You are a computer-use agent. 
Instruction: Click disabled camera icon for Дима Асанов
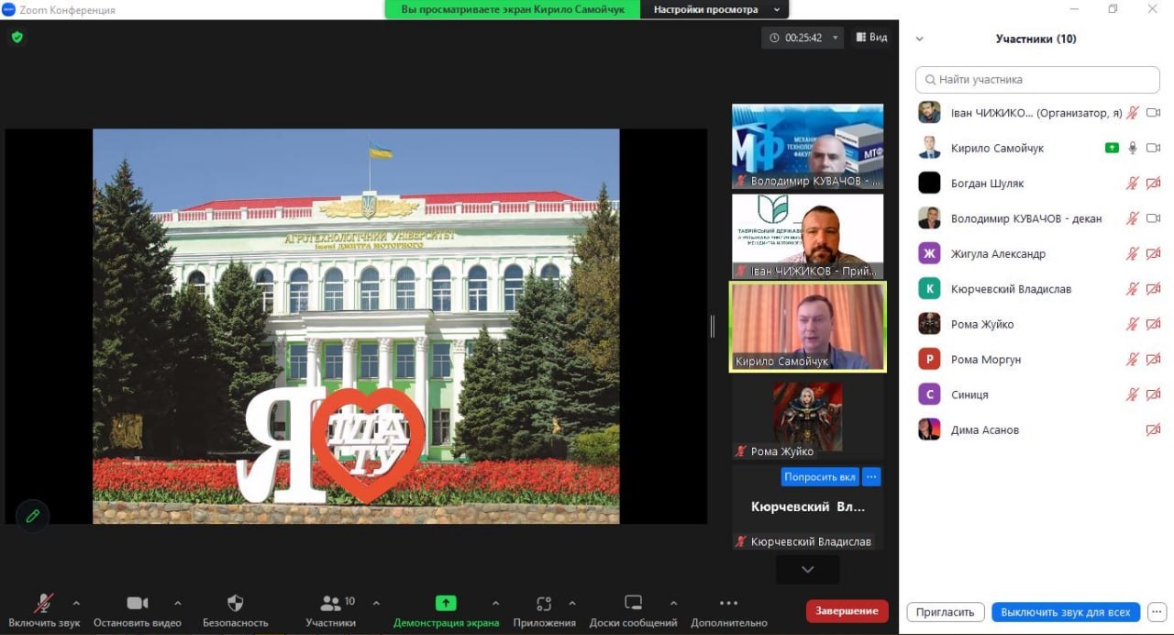point(1154,429)
